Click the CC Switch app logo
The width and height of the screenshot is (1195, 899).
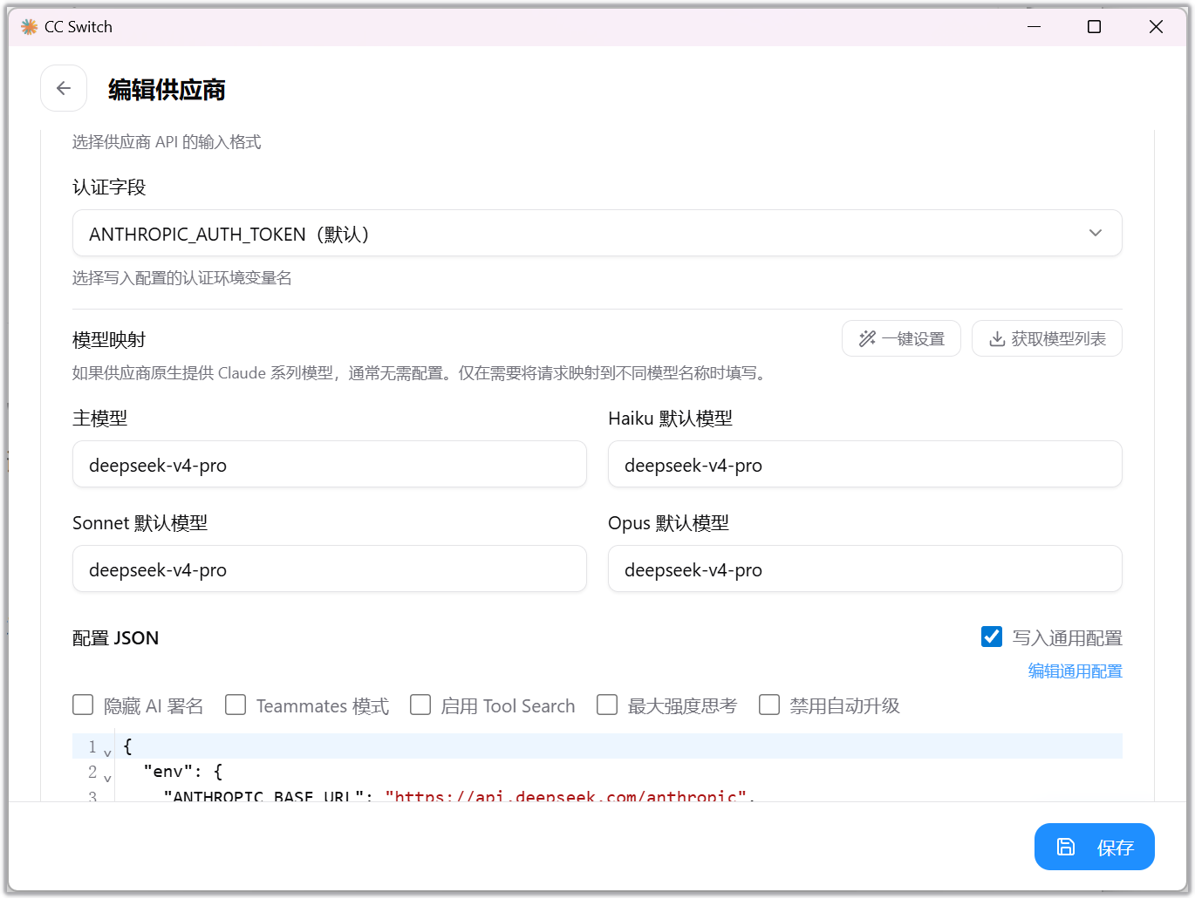pos(29,27)
